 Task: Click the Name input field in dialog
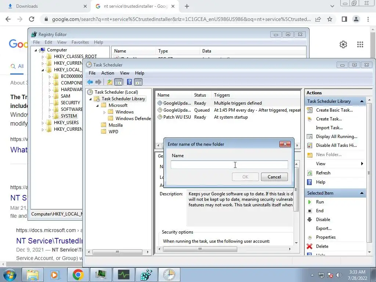(229, 165)
